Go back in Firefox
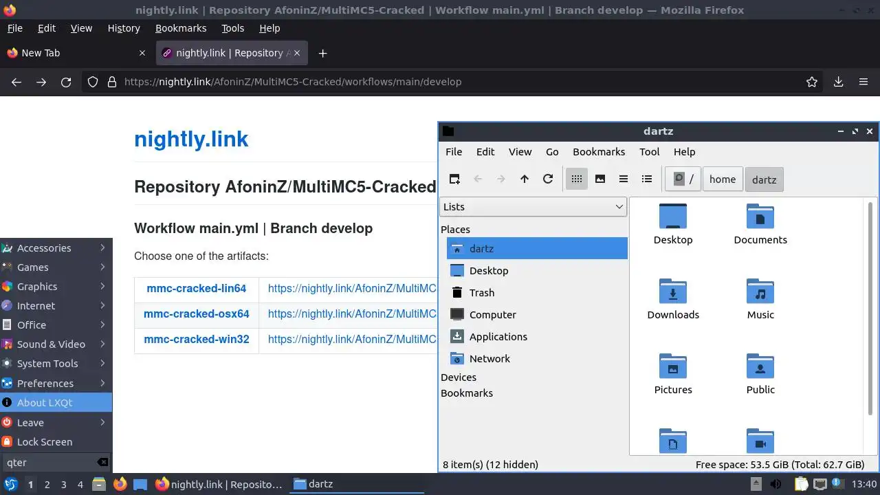The height and width of the screenshot is (495, 880). [16, 82]
